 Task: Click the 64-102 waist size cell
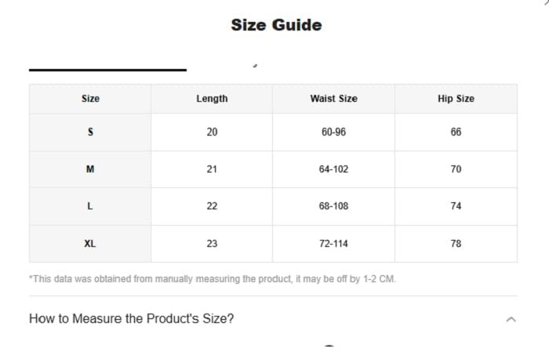coord(333,169)
